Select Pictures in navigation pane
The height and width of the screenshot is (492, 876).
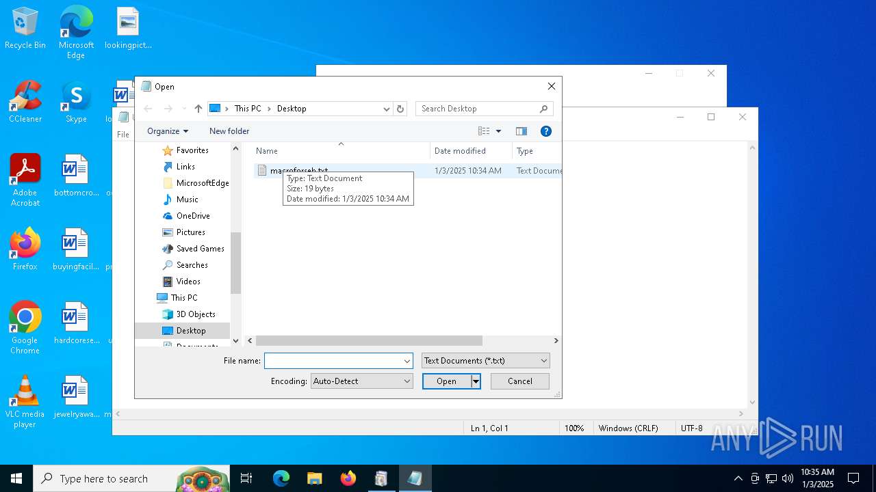point(190,232)
